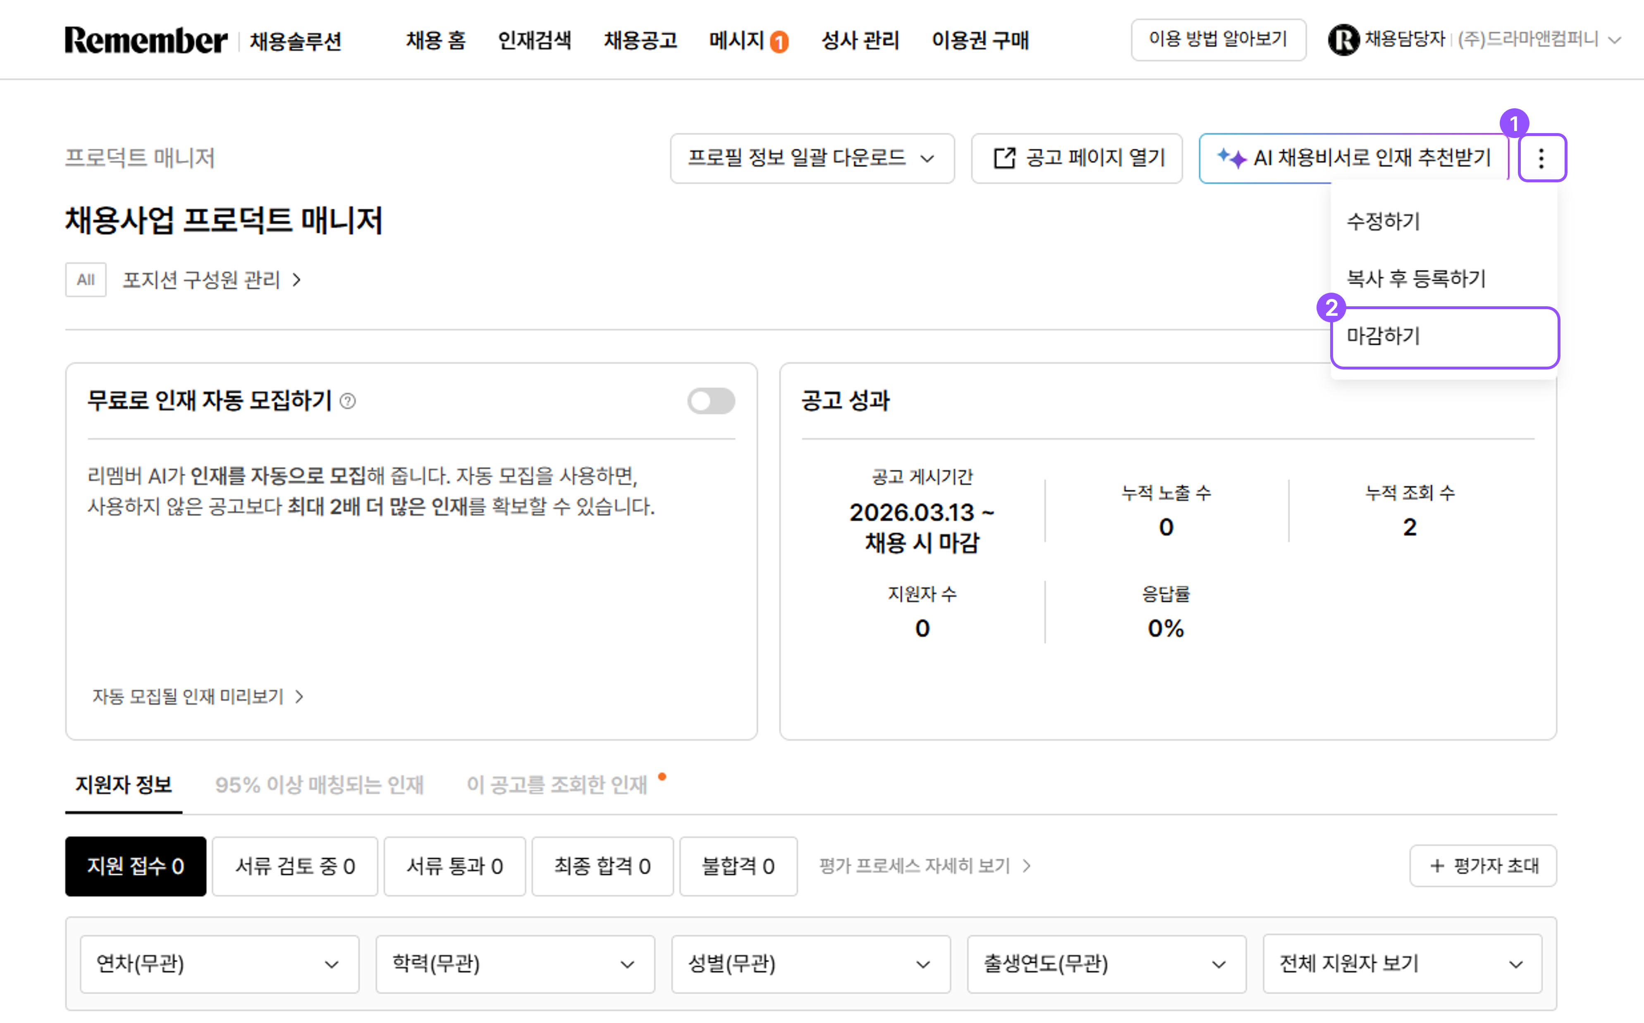Expand the 전체 지원자 보기 dropdown
The width and height of the screenshot is (1644, 1023).
click(x=1401, y=964)
